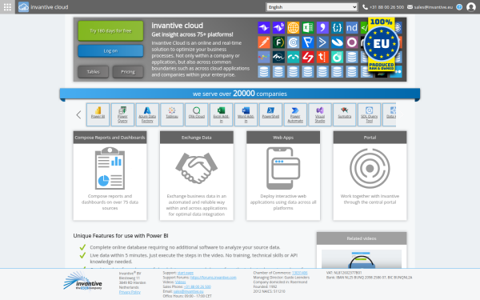Screen dimensions: 480x300
Task: Go to previous items with carousel left arrow
Action: point(78,114)
